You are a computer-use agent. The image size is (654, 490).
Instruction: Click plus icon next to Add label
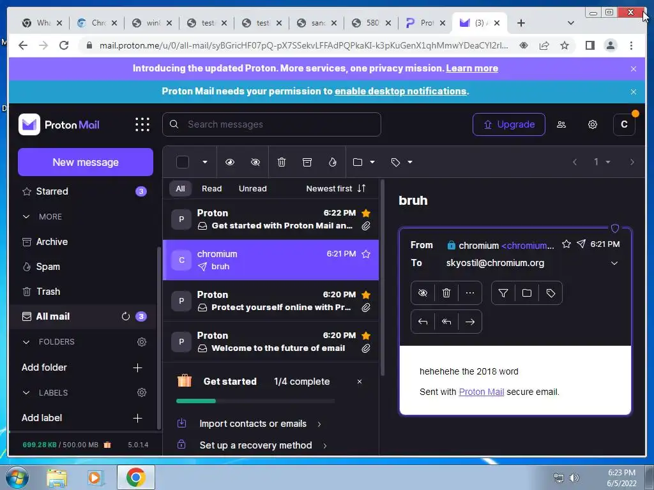pyautogui.click(x=137, y=418)
